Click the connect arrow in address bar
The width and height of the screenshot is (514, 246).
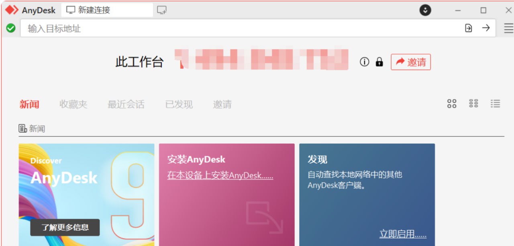coord(486,28)
